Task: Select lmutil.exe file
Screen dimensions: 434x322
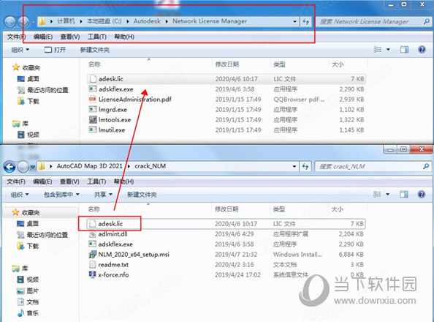Action: point(226,130)
